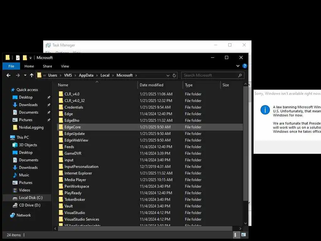Select the CLR_v4.0_32 folder icon
This screenshot has width=321, height=241.
click(x=61, y=101)
